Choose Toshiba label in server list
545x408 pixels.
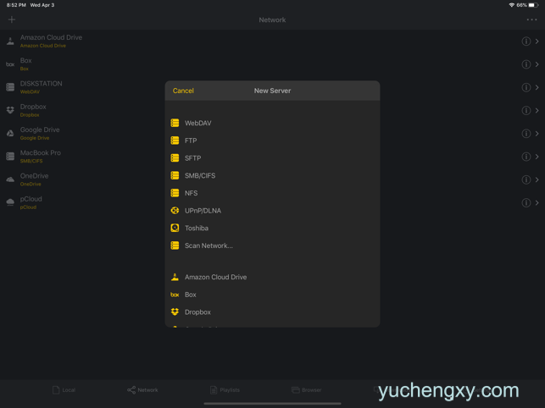(x=197, y=228)
